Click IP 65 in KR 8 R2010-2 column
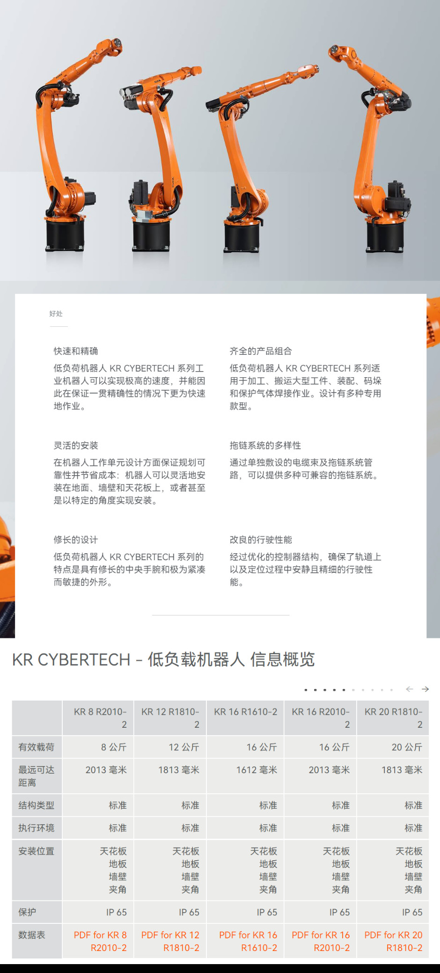 [116, 912]
